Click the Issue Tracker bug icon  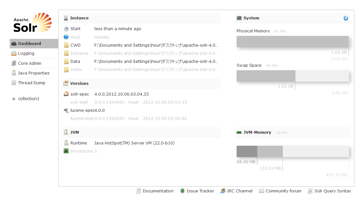tap(183, 191)
